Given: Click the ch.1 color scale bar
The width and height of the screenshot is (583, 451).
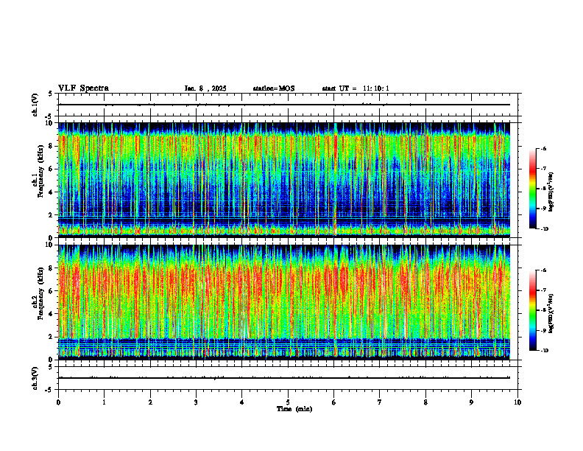Looking at the screenshot, I should click(x=532, y=189).
